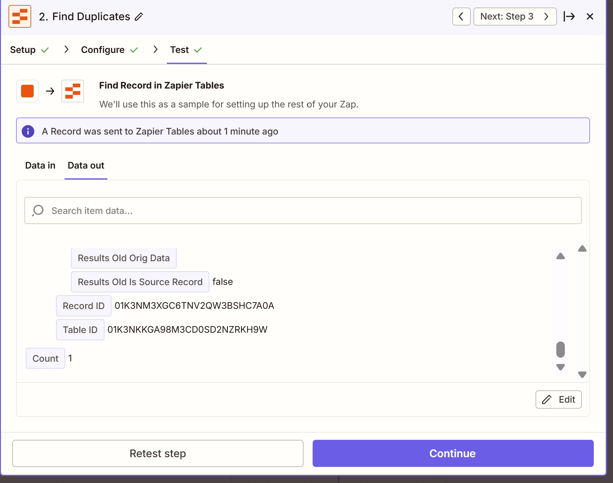
Task: Close the step editor panel
Action: pos(590,16)
